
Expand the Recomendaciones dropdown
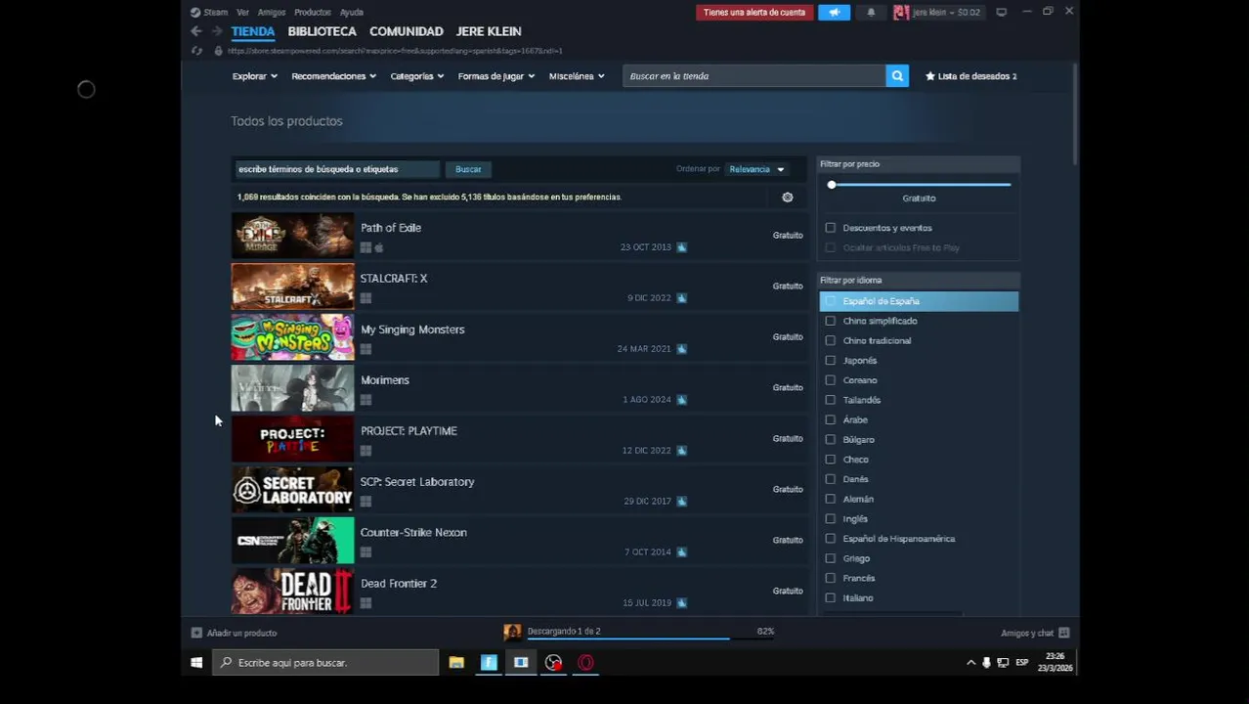[x=333, y=76]
